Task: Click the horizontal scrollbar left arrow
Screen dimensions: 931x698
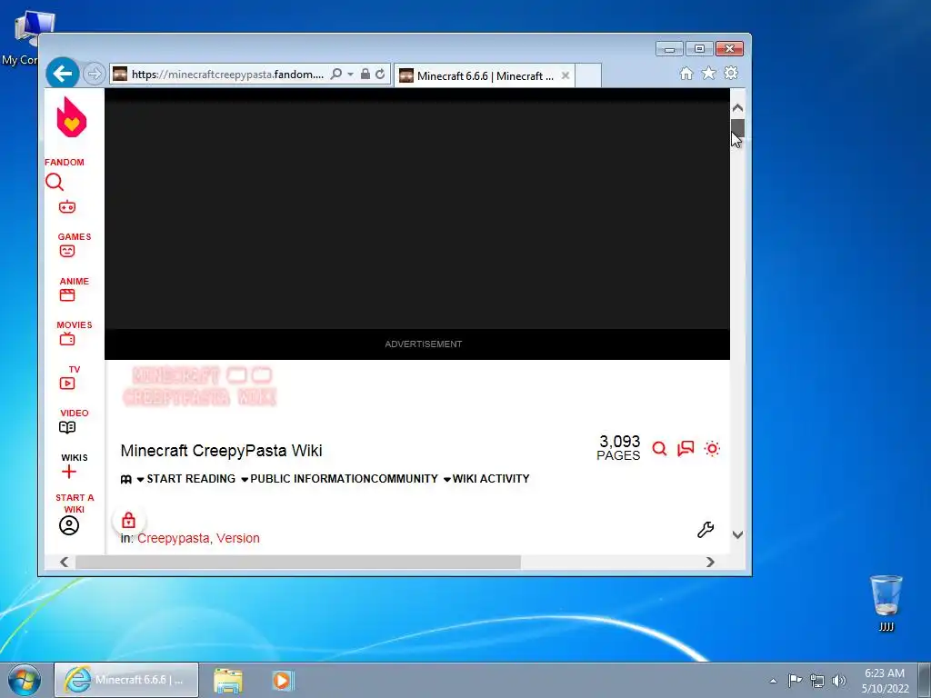Action: pos(64,562)
